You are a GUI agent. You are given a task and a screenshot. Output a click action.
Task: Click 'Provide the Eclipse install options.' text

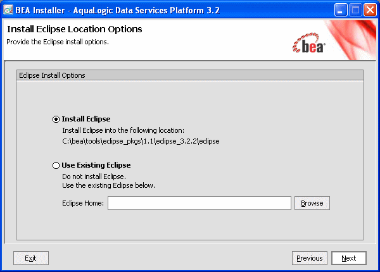58,42
